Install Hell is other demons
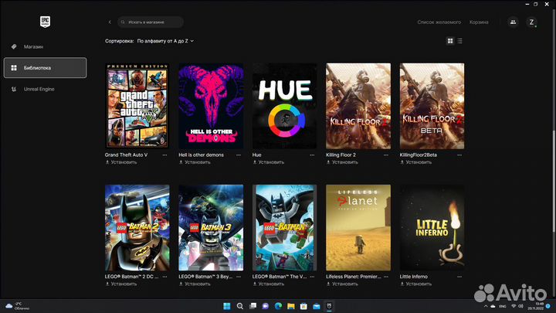 tap(195, 162)
